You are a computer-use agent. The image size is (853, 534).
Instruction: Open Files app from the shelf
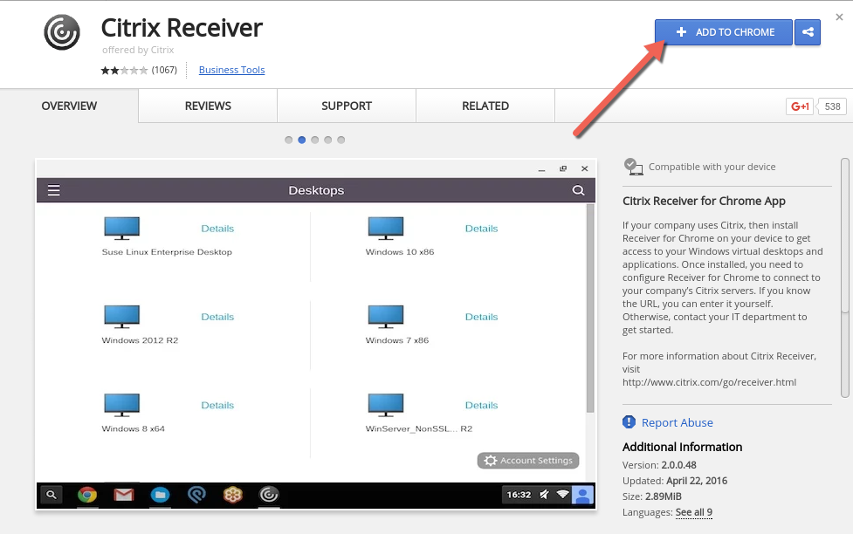[160, 495]
